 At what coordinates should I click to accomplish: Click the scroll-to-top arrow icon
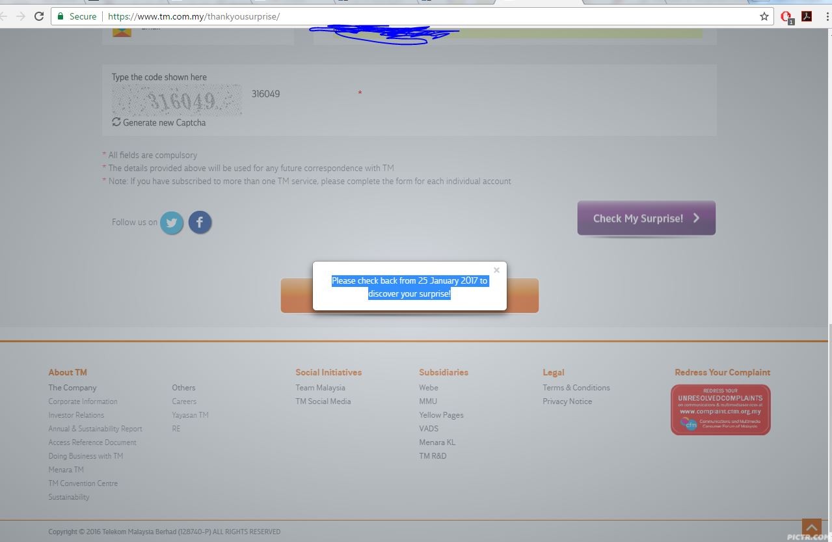coord(811,526)
